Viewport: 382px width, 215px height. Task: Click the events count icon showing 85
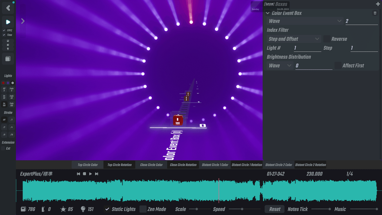[63, 209]
